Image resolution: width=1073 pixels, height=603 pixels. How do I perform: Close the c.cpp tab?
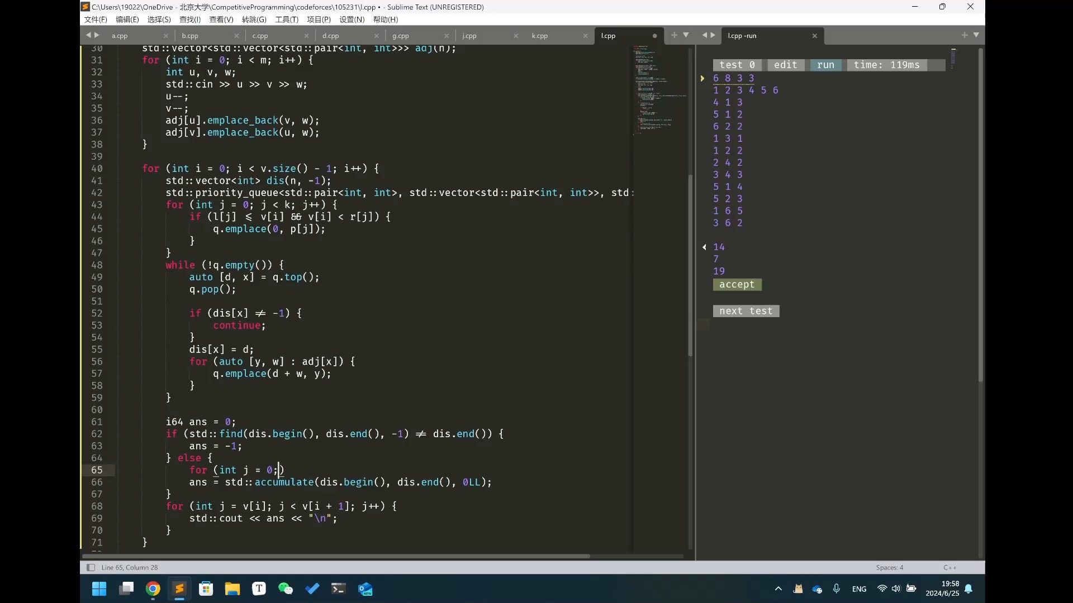306,36
